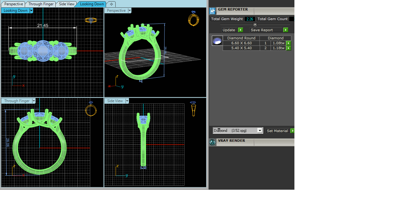Click the green arrow beside Set Material
The height and width of the screenshot is (203, 394).
pos(292,131)
